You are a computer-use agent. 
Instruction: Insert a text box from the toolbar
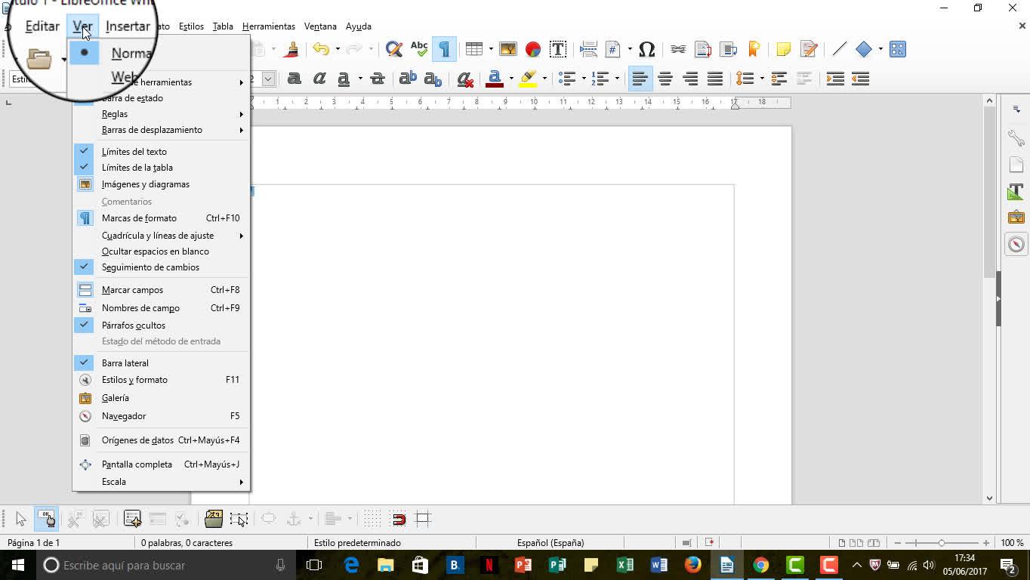[558, 50]
